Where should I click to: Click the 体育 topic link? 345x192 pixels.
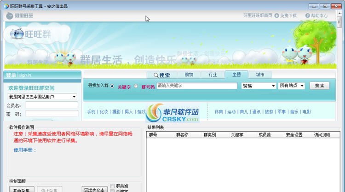[218, 112]
